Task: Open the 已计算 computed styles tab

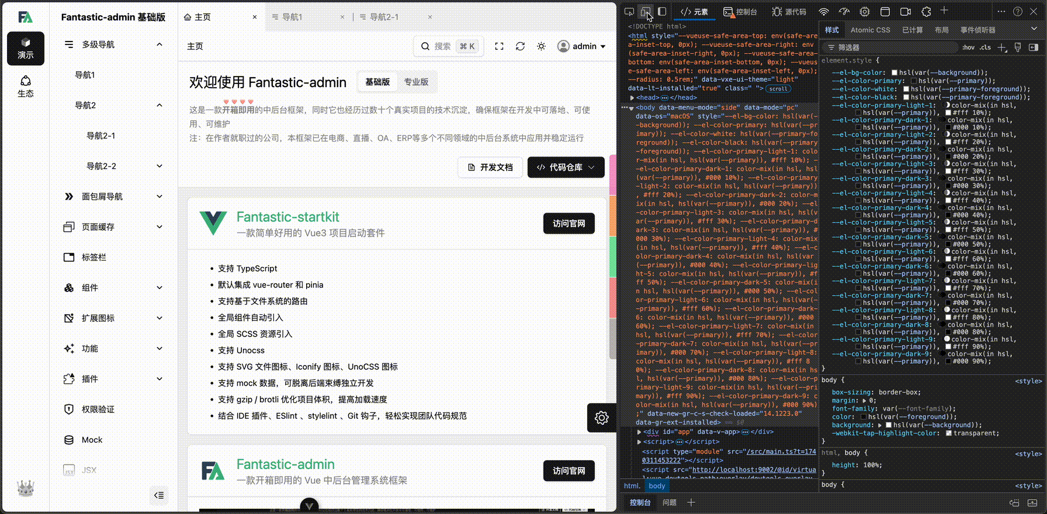Action: pos(912,30)
